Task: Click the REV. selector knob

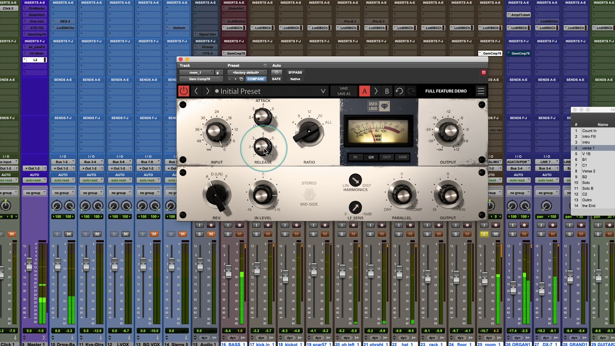Action: (216, 195)
